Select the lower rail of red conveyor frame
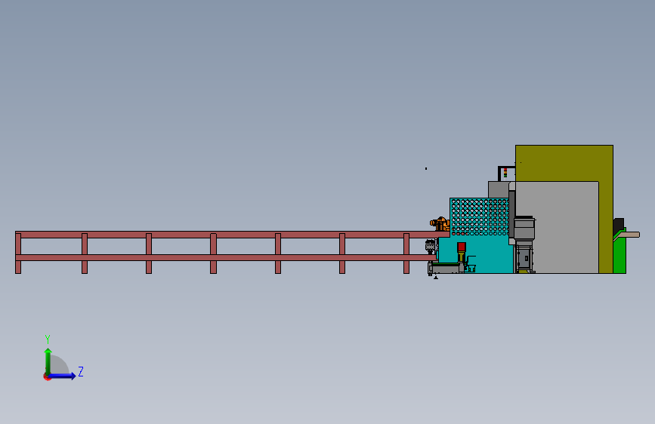The image size is (655, 424). tap(226, 257)
